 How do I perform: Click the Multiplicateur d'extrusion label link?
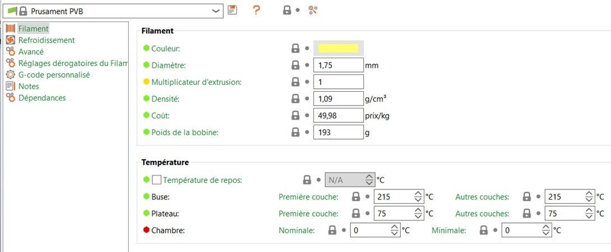click(x=196, y=82)
